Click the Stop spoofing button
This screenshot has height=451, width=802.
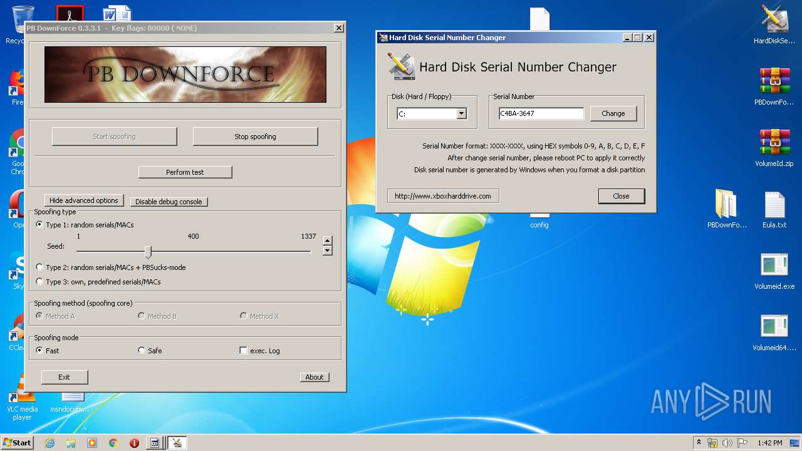(255, 137)
